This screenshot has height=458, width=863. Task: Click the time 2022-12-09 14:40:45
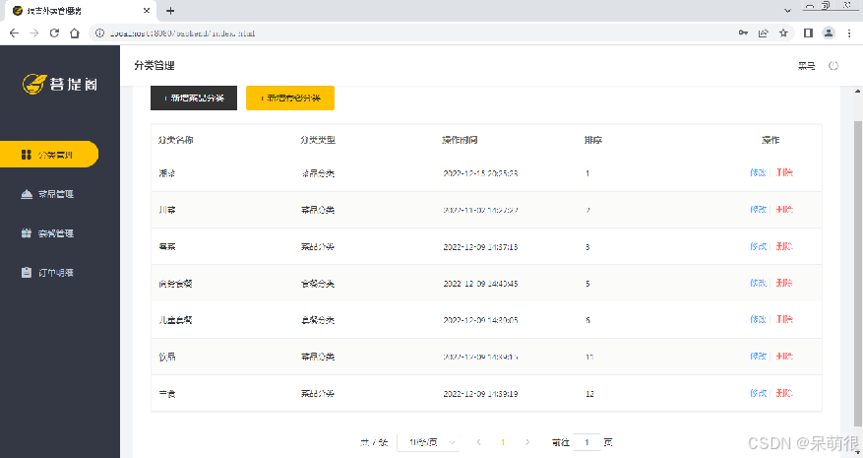pos(480,284)
